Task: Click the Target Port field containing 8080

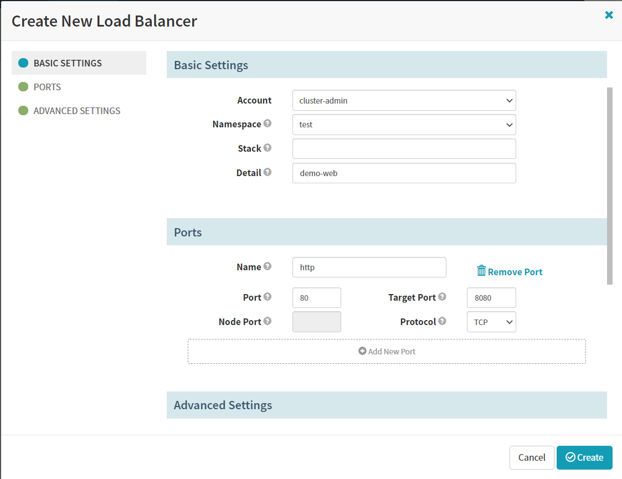Action: (491, 297)
